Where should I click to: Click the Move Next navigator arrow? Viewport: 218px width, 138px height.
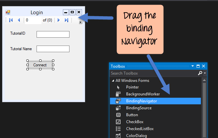pos(59,20)
